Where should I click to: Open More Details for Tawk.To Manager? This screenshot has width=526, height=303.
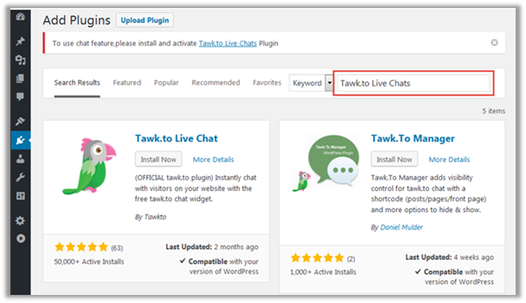pyautogui.click(x=449, y=160)
